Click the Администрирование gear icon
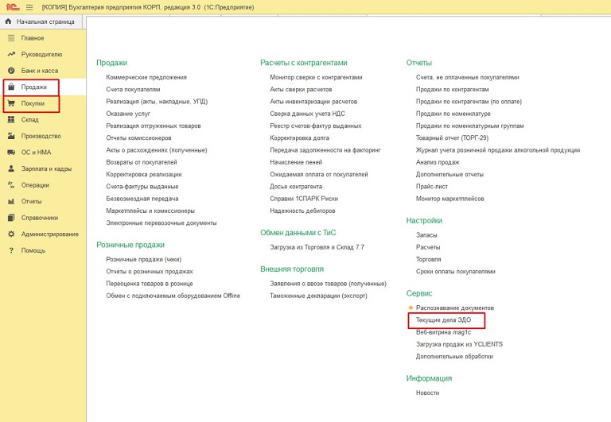611x422 pixels. point(11,234)
